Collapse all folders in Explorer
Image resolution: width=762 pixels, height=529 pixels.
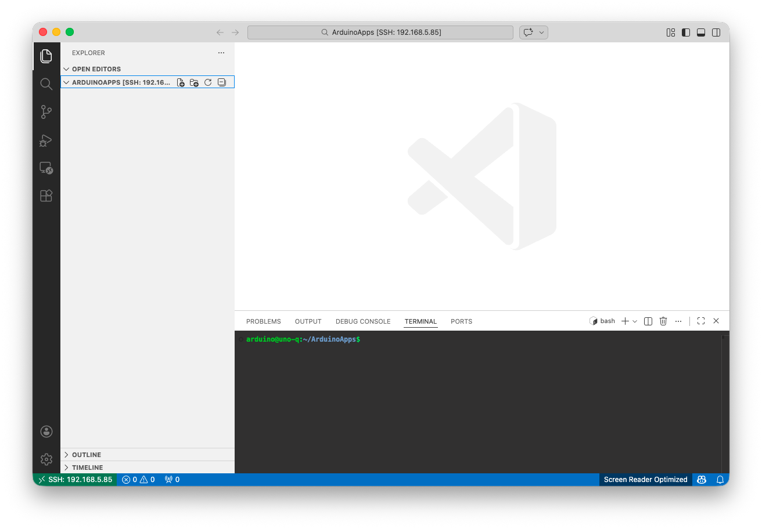[x=221, y=82]
